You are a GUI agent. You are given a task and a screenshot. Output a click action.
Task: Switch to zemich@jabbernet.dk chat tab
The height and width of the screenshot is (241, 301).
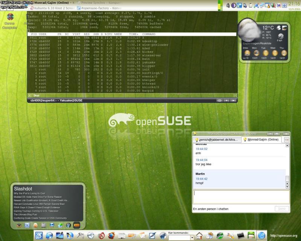[x=216, y=140]
